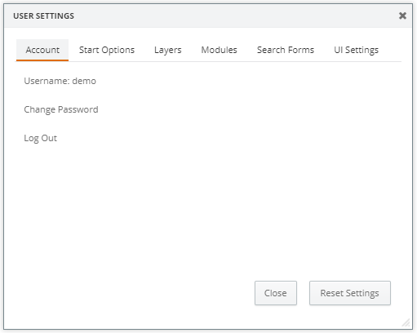Select the resize grip in the dialog corner
Image resolution: width=417 pixels, height=333 pixels.
406,322
